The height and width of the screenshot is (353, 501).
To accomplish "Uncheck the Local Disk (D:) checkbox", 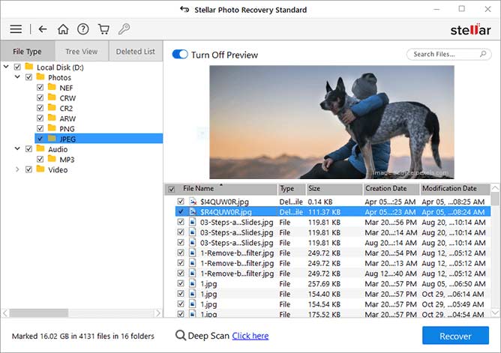I will coord(17,67).
